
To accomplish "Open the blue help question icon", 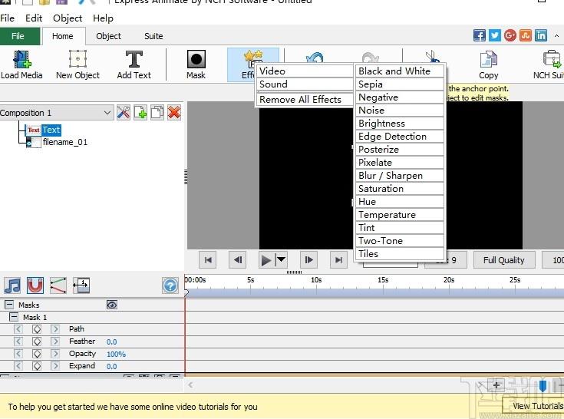I will pyautogui.click(x=170, y=285).
